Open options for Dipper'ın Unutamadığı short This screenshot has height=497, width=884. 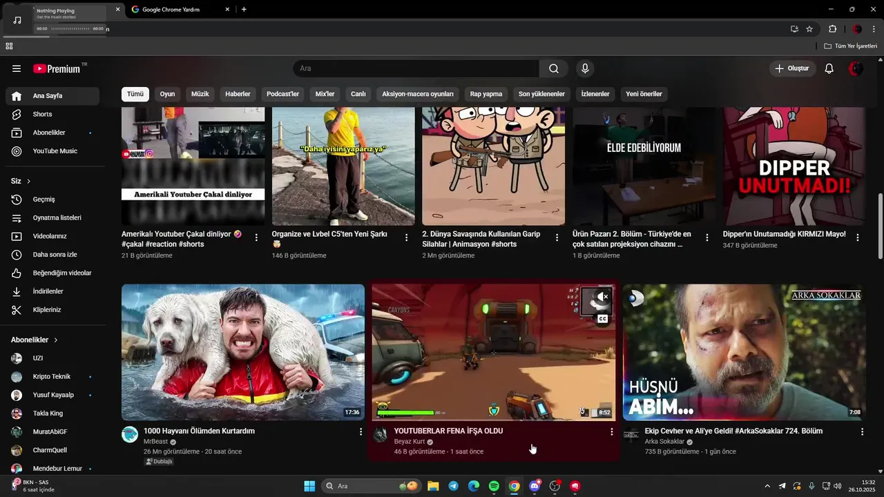click(858, 237)
